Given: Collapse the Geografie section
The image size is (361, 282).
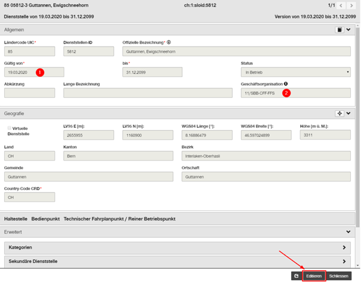Looking at the screenshot, I should pyautogui.click(x=348, y=113).
